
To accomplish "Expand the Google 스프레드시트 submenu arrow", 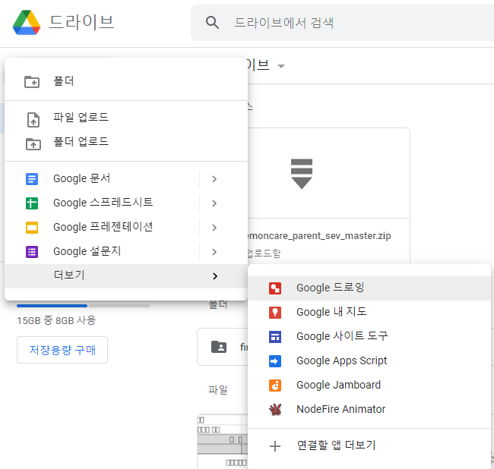I will [x=214, y=203].
